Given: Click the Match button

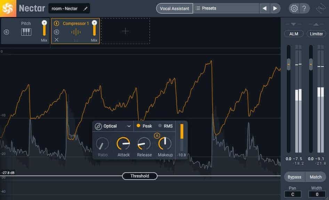Looking at the screenshot, I should coord(315,177).
